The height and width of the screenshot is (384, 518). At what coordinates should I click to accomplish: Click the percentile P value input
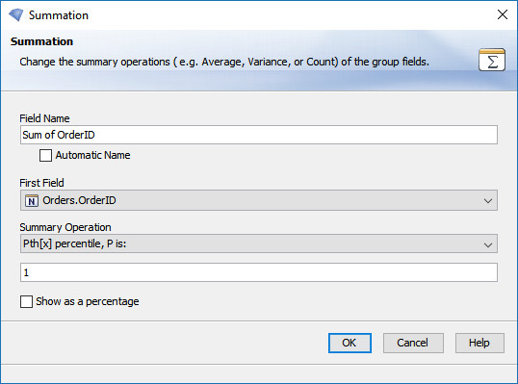pyautogui.click(x=259, y=272)
